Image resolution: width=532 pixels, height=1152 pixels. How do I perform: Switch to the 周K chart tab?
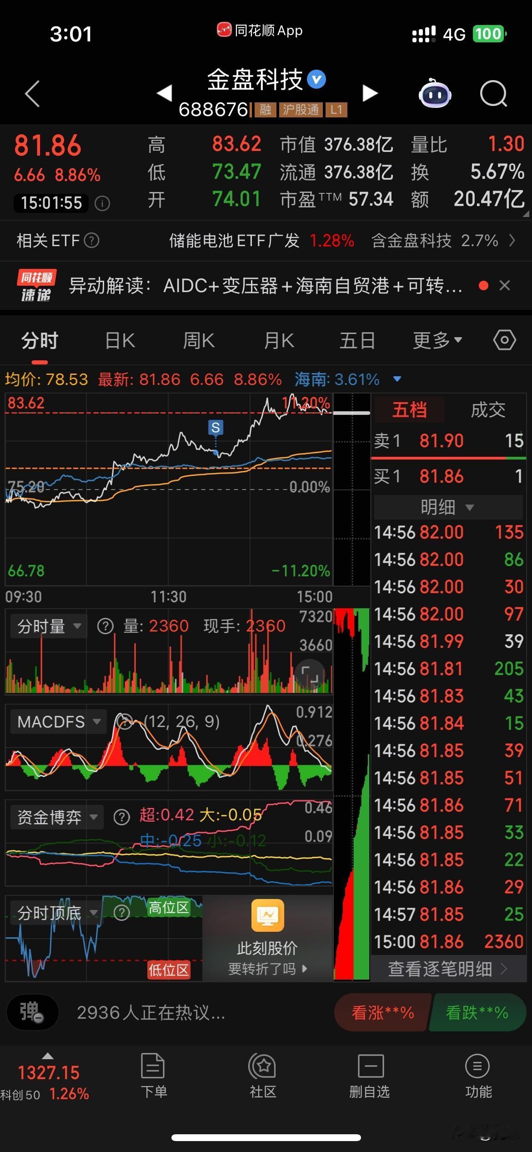pyautogui.click(x=199, y=340)
